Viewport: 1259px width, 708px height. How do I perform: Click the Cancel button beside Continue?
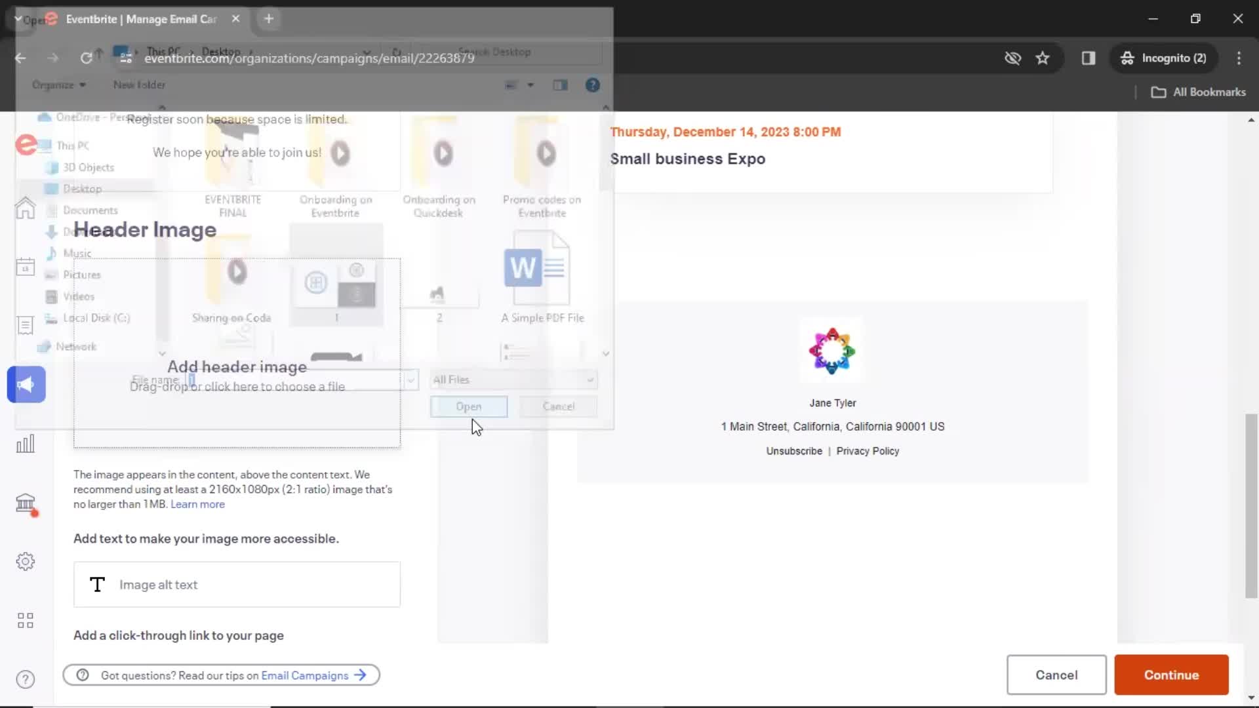click(x=1056, y=675)
